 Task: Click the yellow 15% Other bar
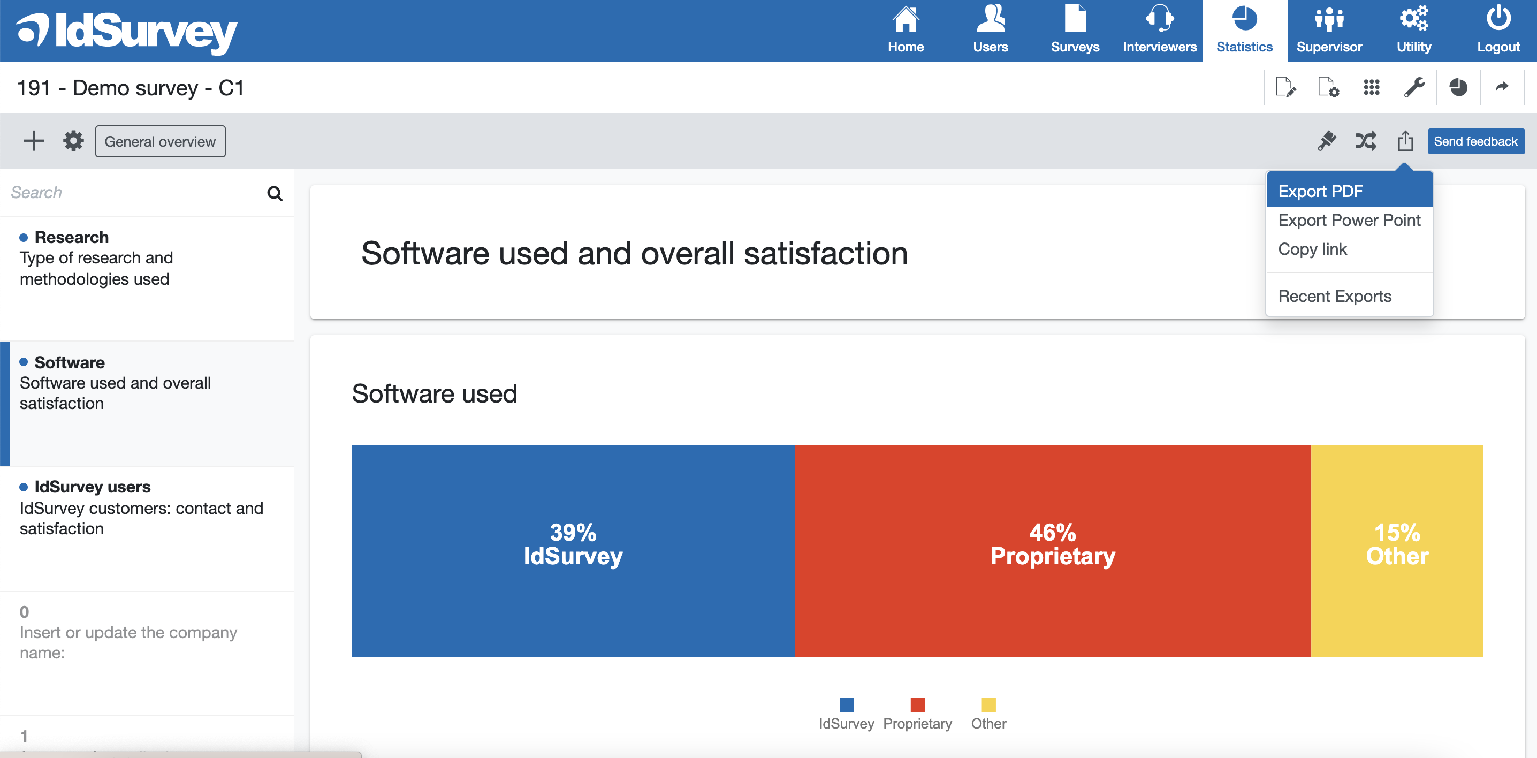1397,551
